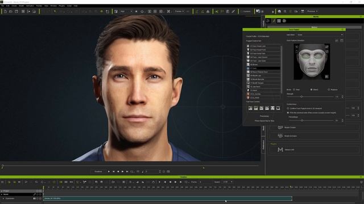Click the play button in the timeline toolbar

(159, 182)
